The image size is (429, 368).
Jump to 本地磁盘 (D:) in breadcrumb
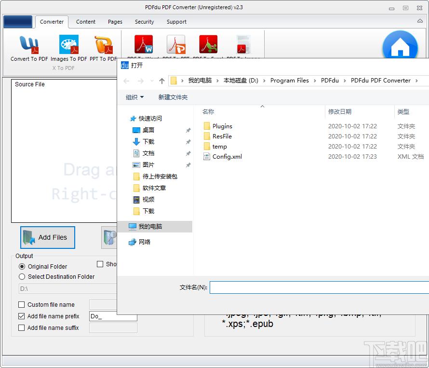(x=241, y=81)
